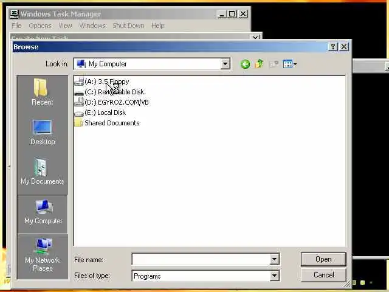Click the My Computer icon inside Look in box

81,64
